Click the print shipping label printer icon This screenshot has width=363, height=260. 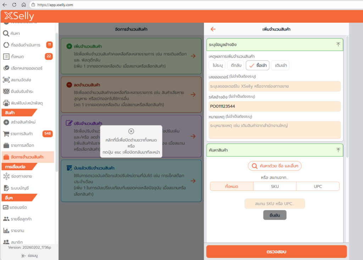coord(6,103)
